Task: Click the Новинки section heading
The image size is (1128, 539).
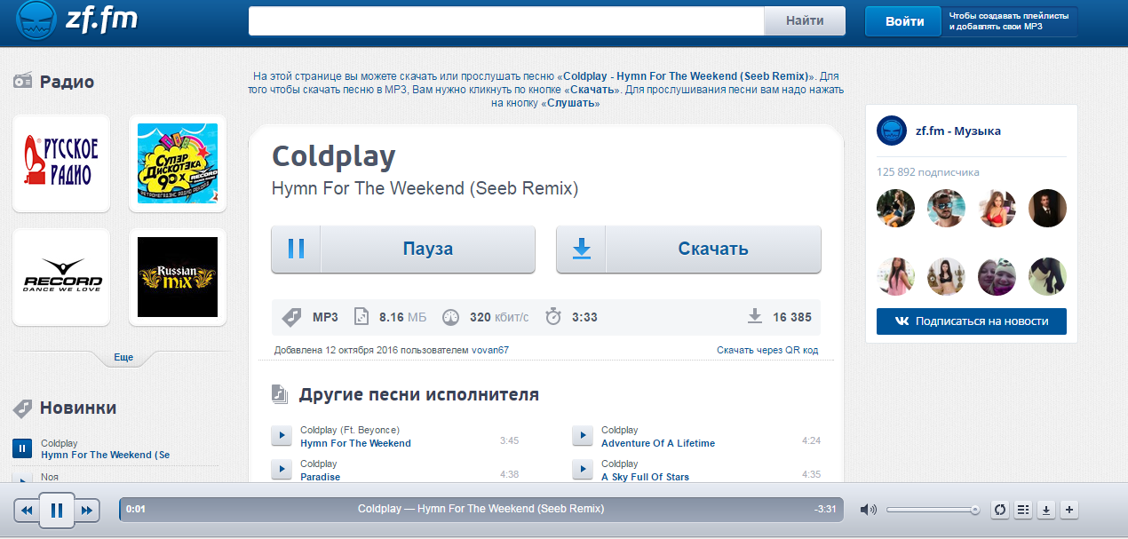Action: (x=78, y=408)
